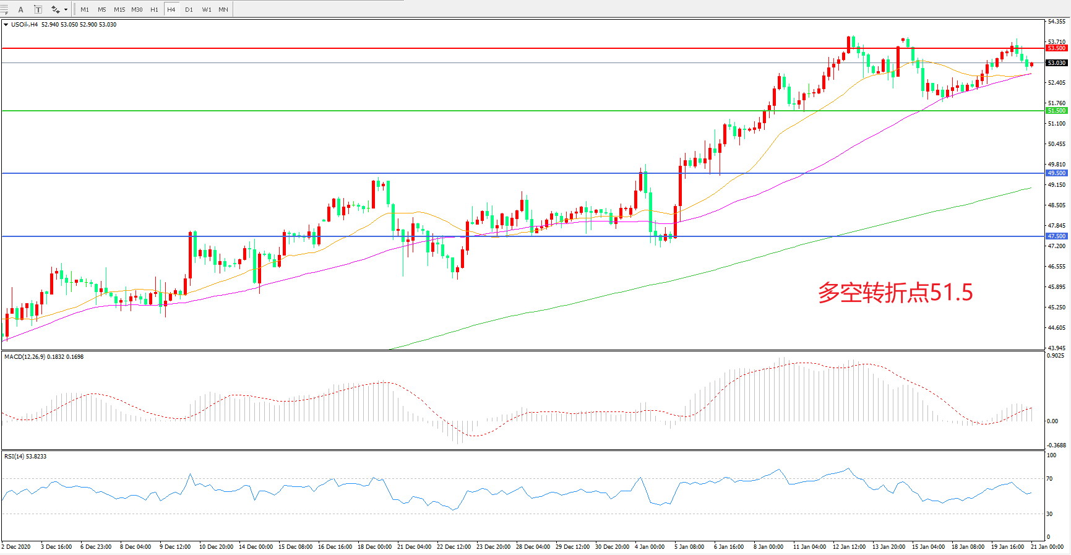Viewport: 1071px width, 555px height.
Task: Click the RSI(14) indicator label
Action: tap(14, 457)
